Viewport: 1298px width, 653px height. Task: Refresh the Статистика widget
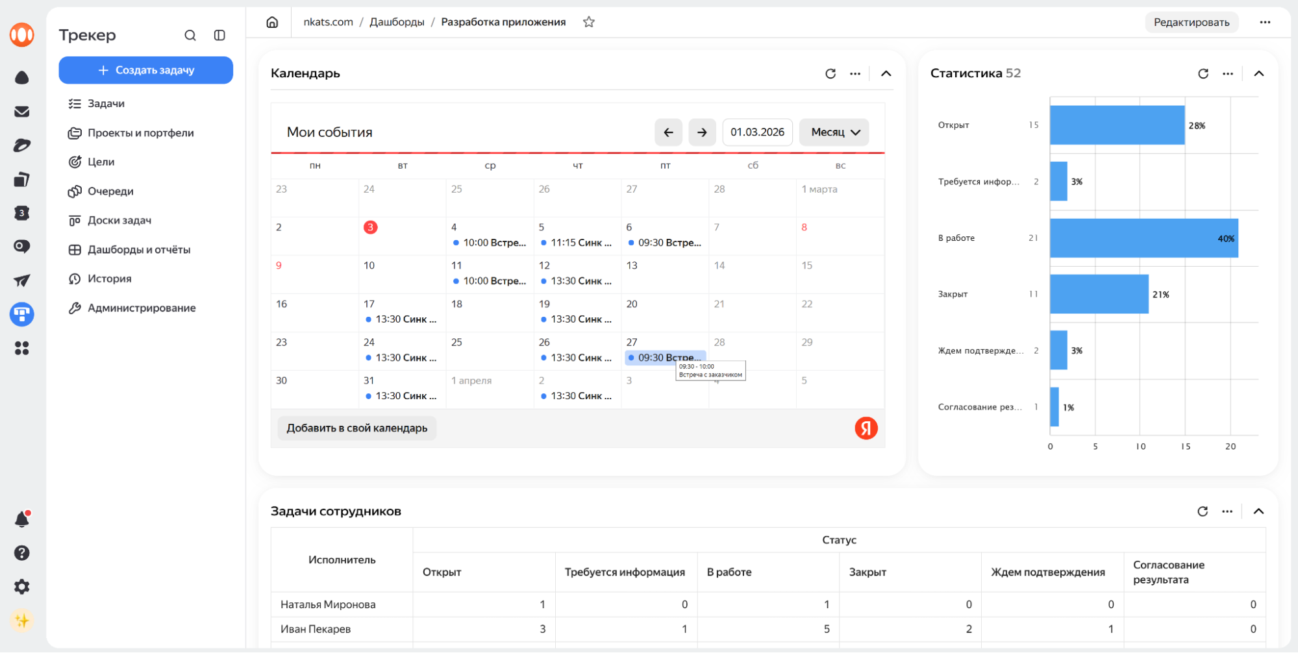pyautogui.click(x=1203, y=73)
